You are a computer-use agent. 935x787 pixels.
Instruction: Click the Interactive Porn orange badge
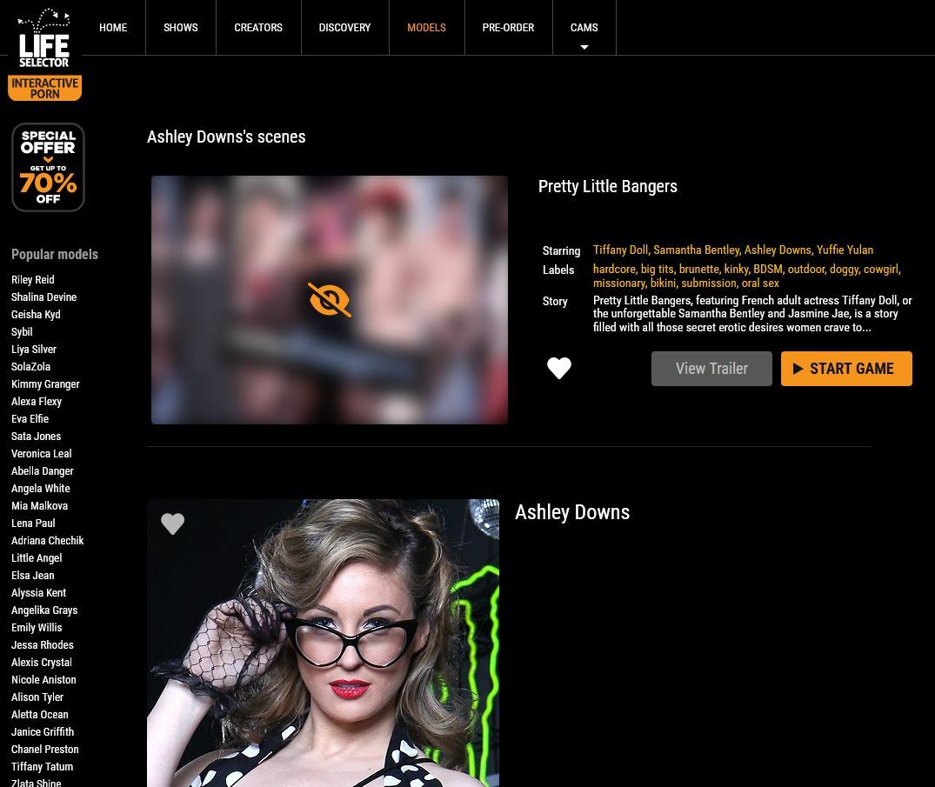click(44, 88)
